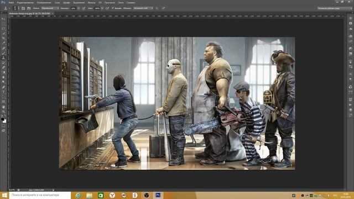Screen dimensions: 354x199
Task: Click the Windows taskbar search box
Action: (x=40, y=195)
